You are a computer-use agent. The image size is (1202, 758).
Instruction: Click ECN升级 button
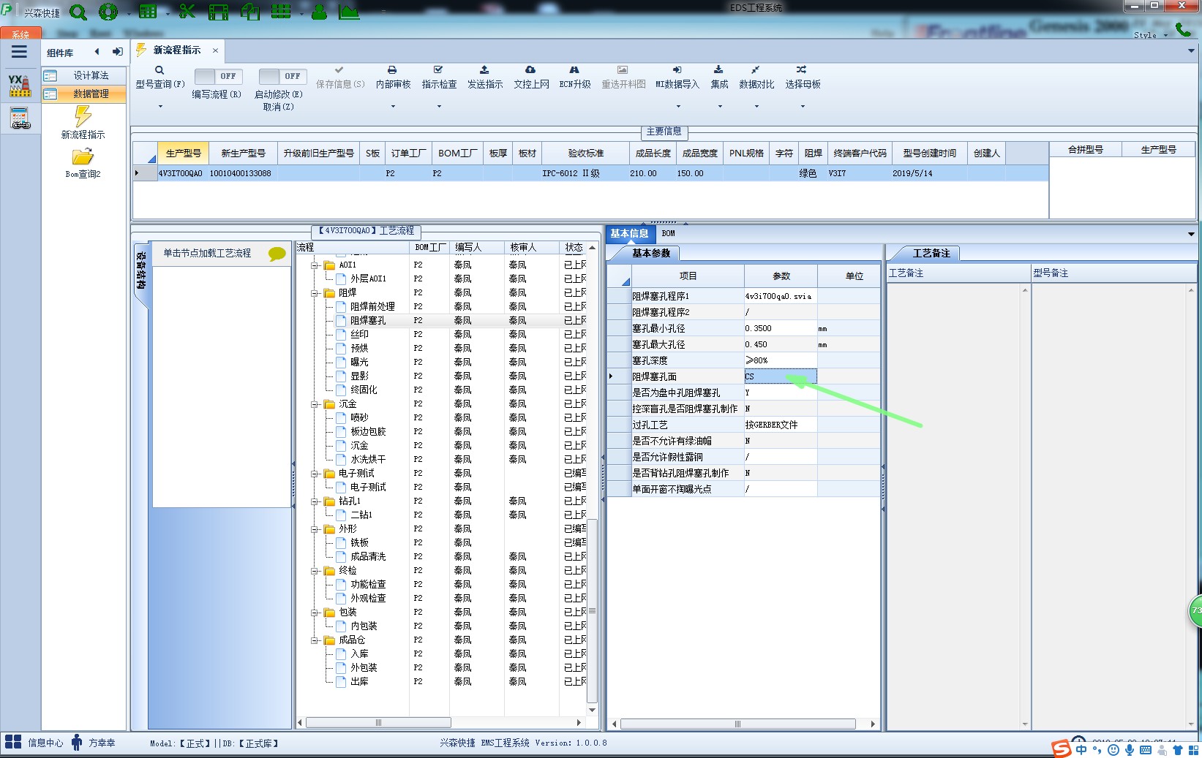575,77
